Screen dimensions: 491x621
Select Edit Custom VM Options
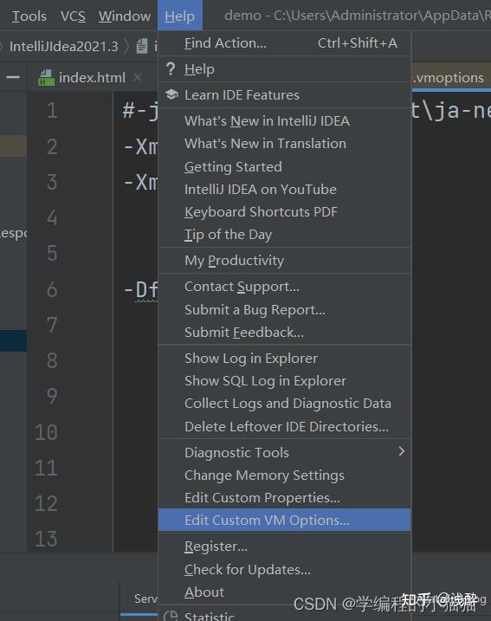284,520
